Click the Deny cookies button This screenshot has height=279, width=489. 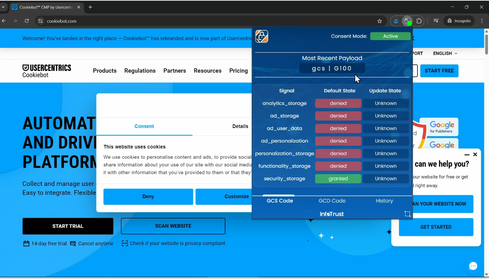(148, 196)
